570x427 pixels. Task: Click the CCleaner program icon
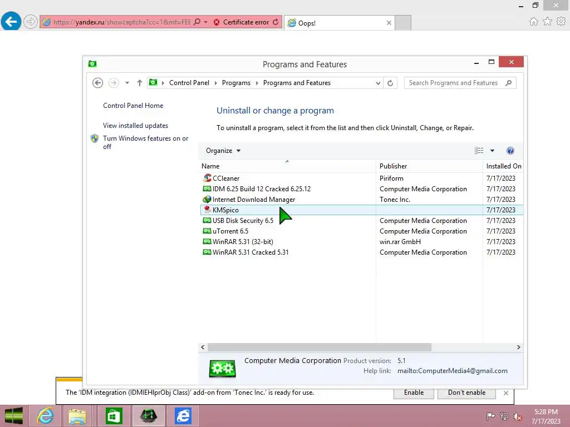point(207,178)
